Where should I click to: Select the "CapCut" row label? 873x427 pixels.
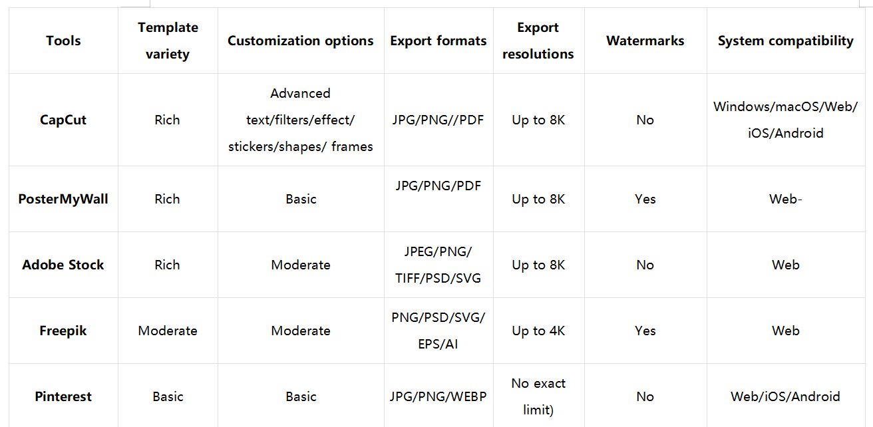click(63, 120)
